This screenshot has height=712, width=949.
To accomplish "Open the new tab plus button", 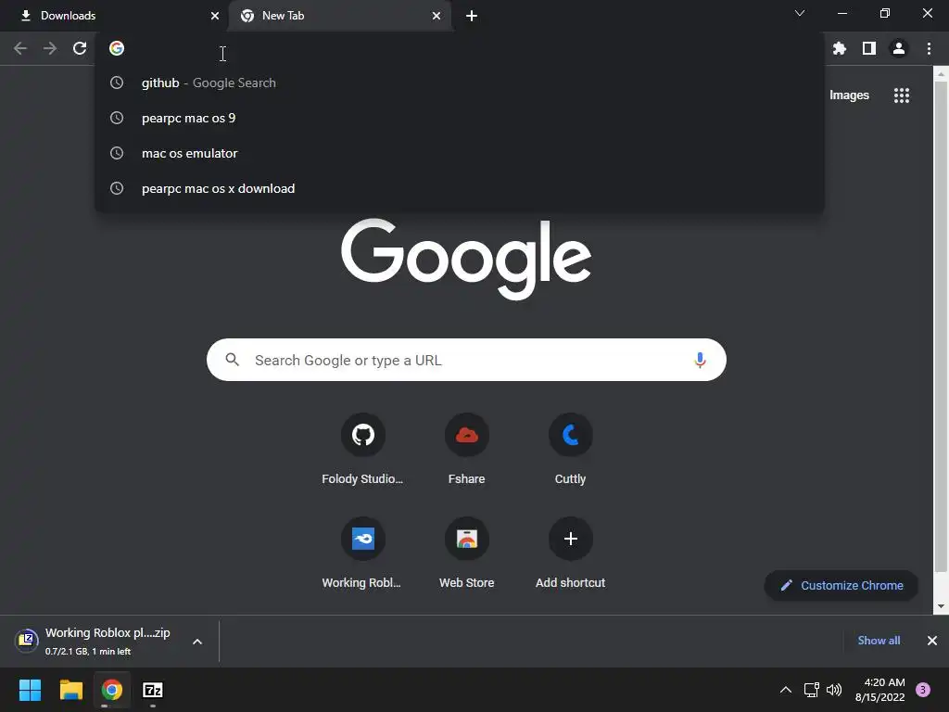I will pos(472,17).
